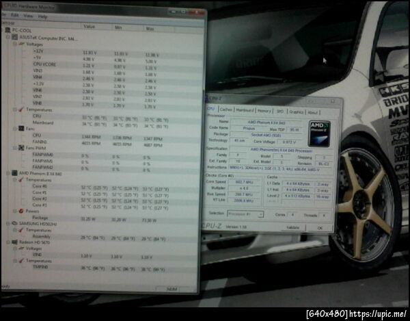This screenshot has height=321, width=410.
Task: Click the Core Speed value in CPU-Z
Action: coord(244,181)
